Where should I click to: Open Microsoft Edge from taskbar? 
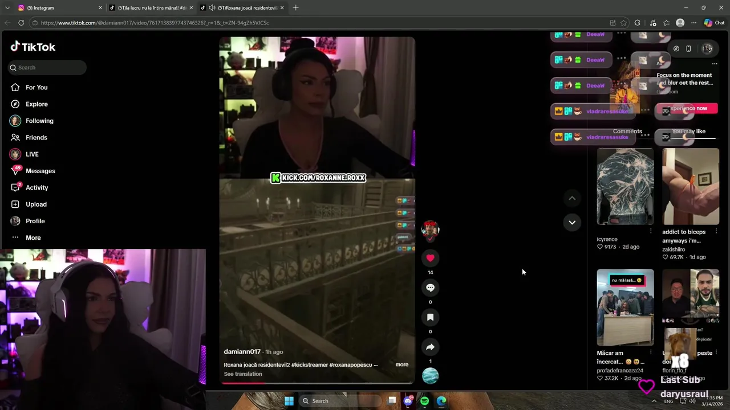pyautogui.click(x=441, y=401)
